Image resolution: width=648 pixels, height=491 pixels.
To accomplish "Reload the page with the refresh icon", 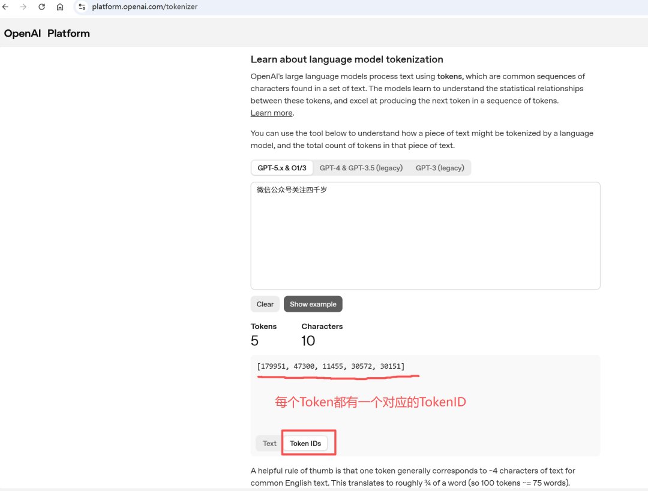I will point(41,7).
